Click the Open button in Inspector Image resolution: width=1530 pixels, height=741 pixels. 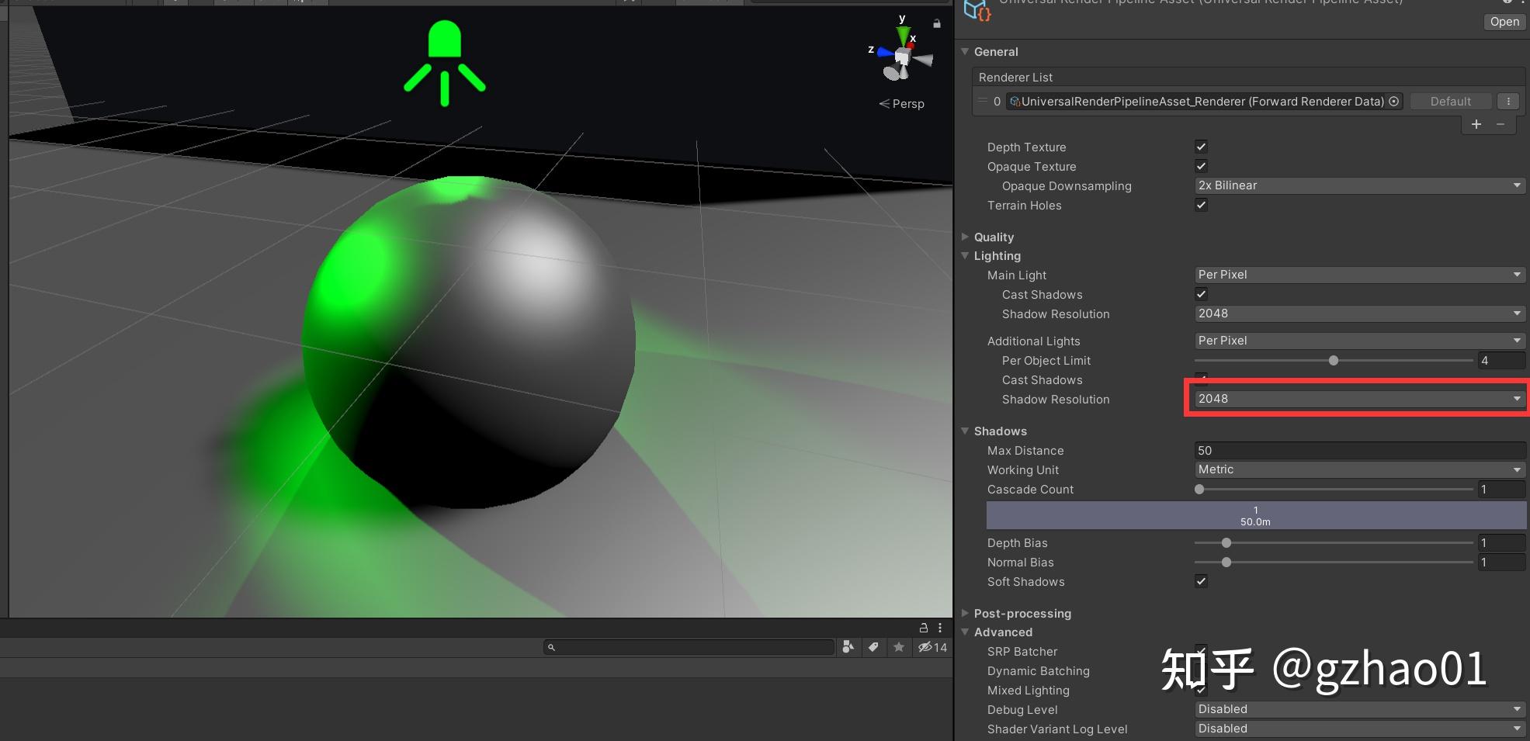coord(1504,22)
